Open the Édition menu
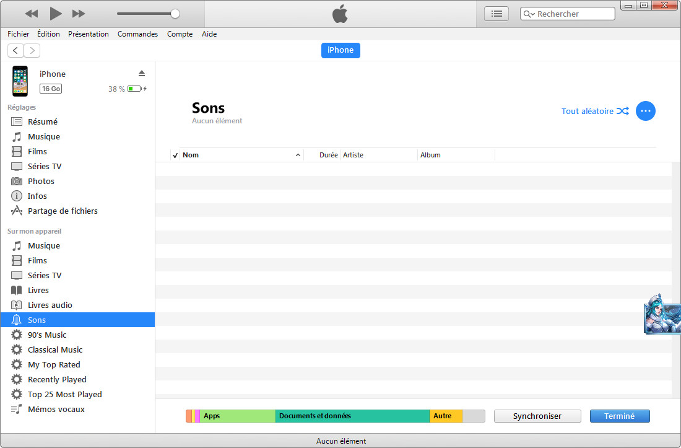 48,34
